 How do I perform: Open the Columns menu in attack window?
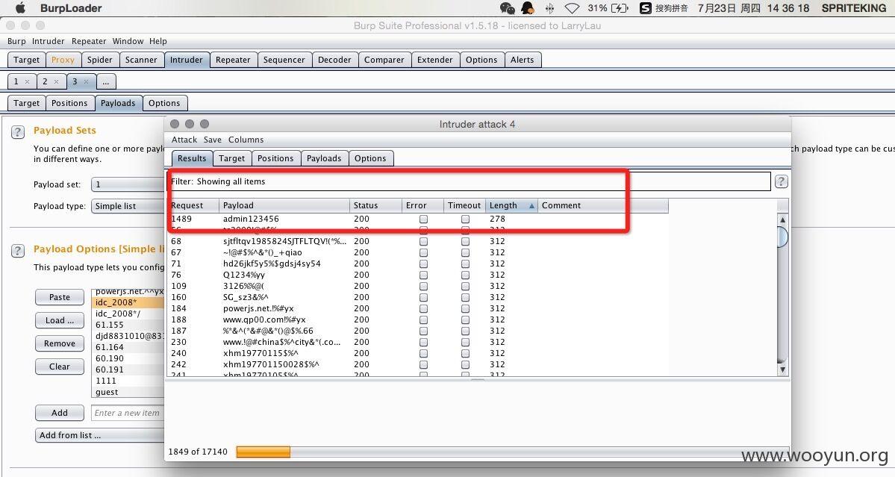click(246, 140)
